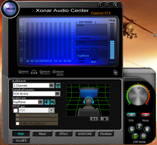Toggle the red Mute button
The height and width of the screenshot is (145, 157).
(146, 115)
